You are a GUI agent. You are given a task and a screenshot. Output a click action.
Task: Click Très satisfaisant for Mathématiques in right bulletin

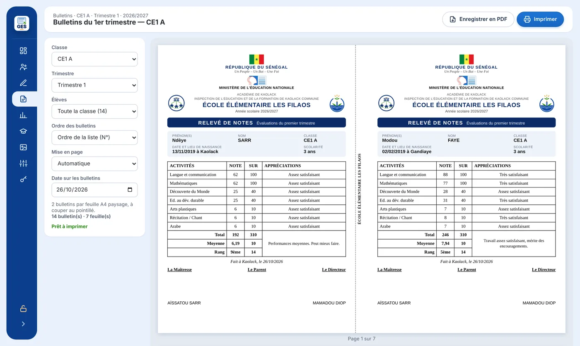coord(514,183)
